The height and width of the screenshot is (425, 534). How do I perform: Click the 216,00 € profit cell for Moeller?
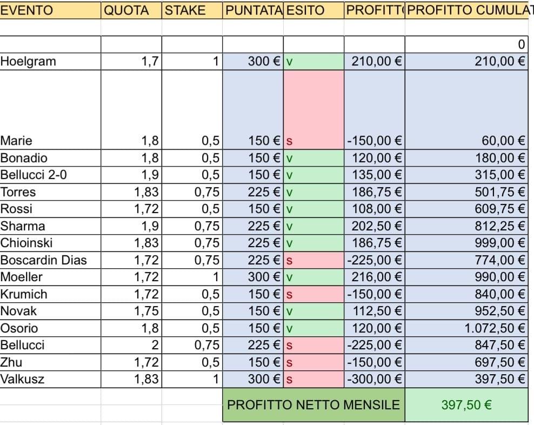(x=374, y=277)
